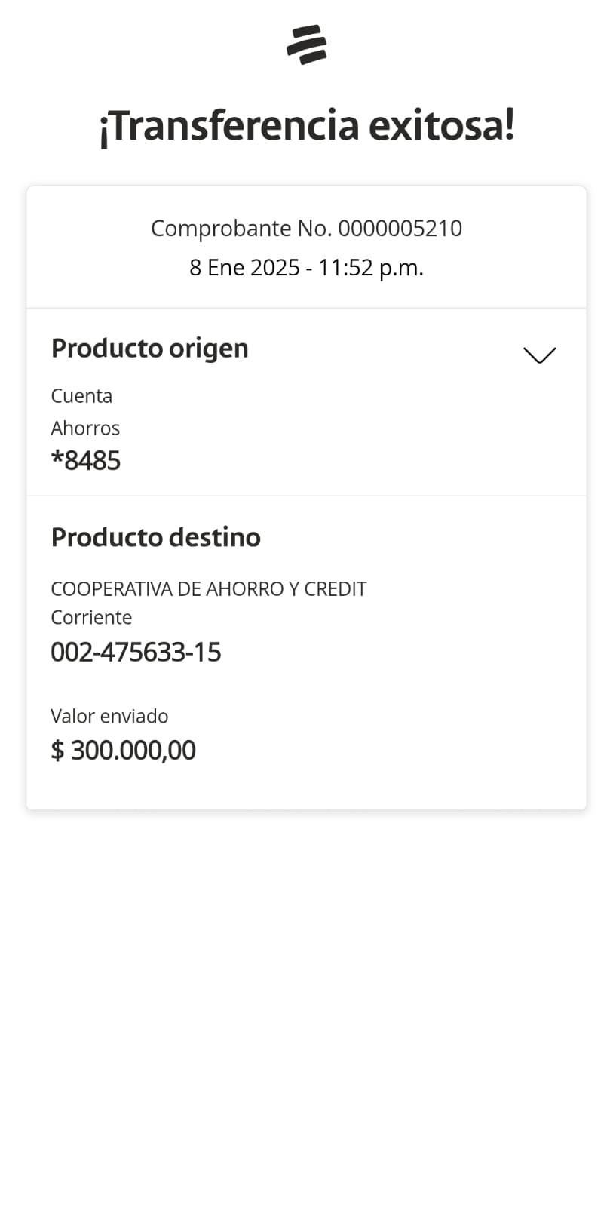
Task: Select destination account 002-475633-15
Action: (x=136, y=652)
